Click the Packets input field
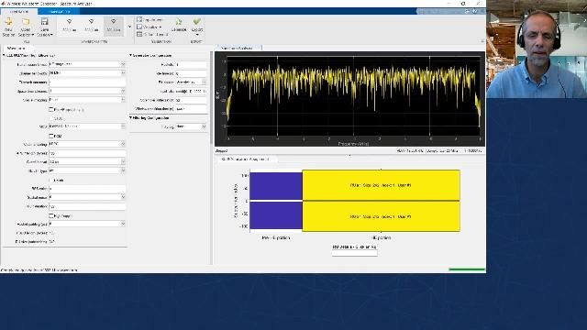Viewport: 587px width, 330px height. tap(191, 64)
